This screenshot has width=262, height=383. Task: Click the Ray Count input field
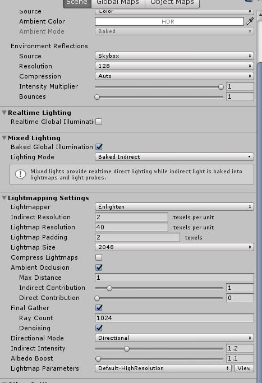point(174,318)
